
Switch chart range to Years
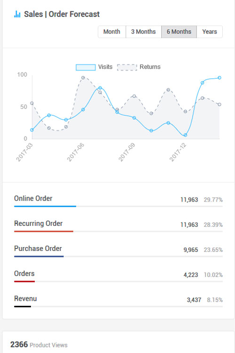pyautogui.click(x=210, y=32)
